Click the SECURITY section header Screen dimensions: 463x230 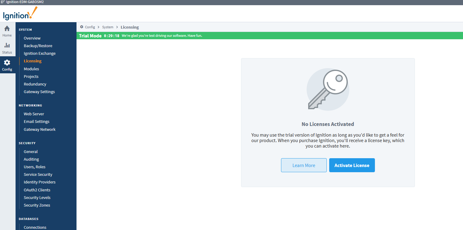[x=27, y=143]
